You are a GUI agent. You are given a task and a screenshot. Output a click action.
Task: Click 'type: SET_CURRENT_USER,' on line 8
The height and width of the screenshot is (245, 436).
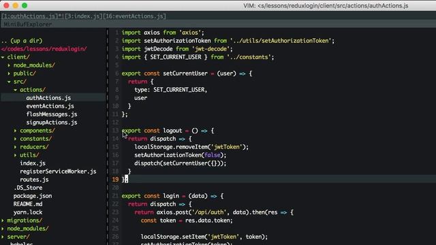pos(171,90)
